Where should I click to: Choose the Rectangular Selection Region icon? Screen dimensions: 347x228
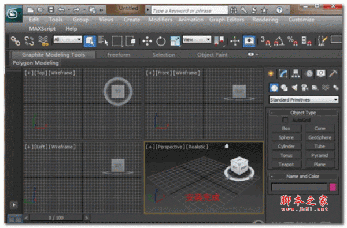pos(117,42)
